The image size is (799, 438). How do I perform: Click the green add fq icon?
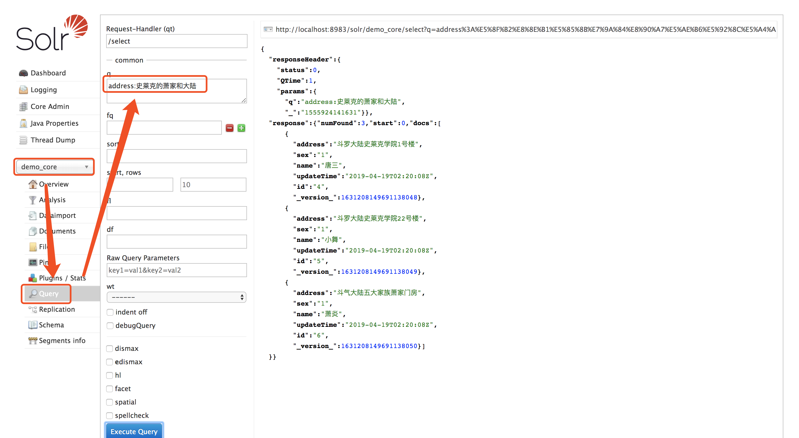pyautogui.click(x=241, y=128)
